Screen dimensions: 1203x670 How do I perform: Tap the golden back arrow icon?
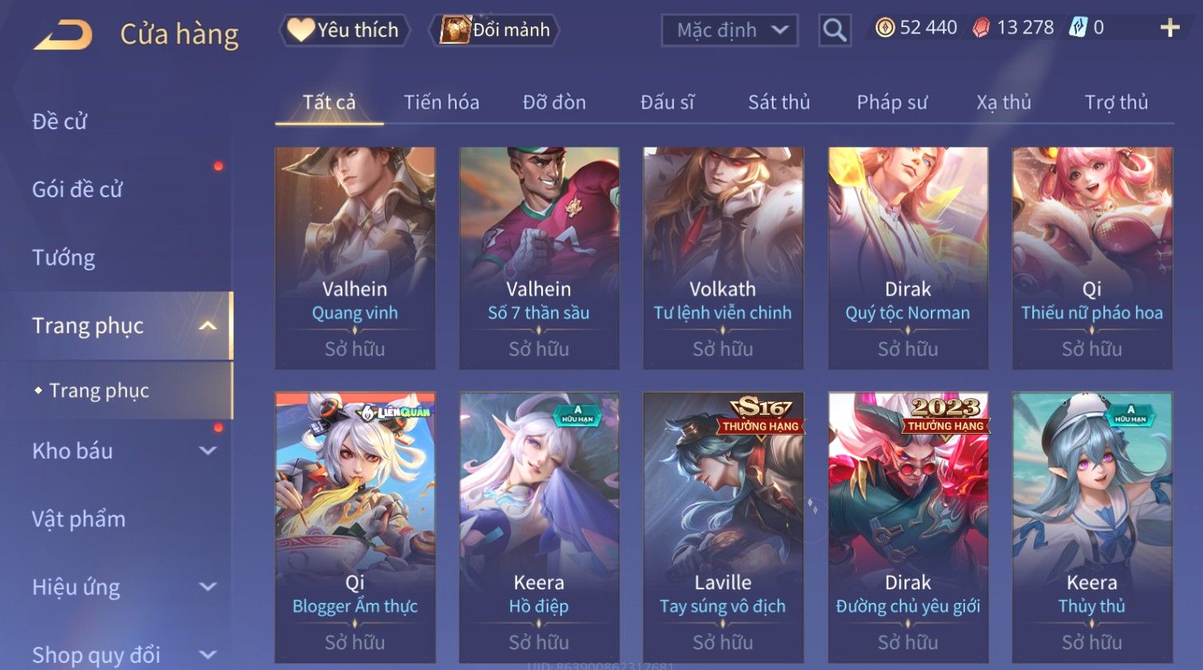(63, 34)
